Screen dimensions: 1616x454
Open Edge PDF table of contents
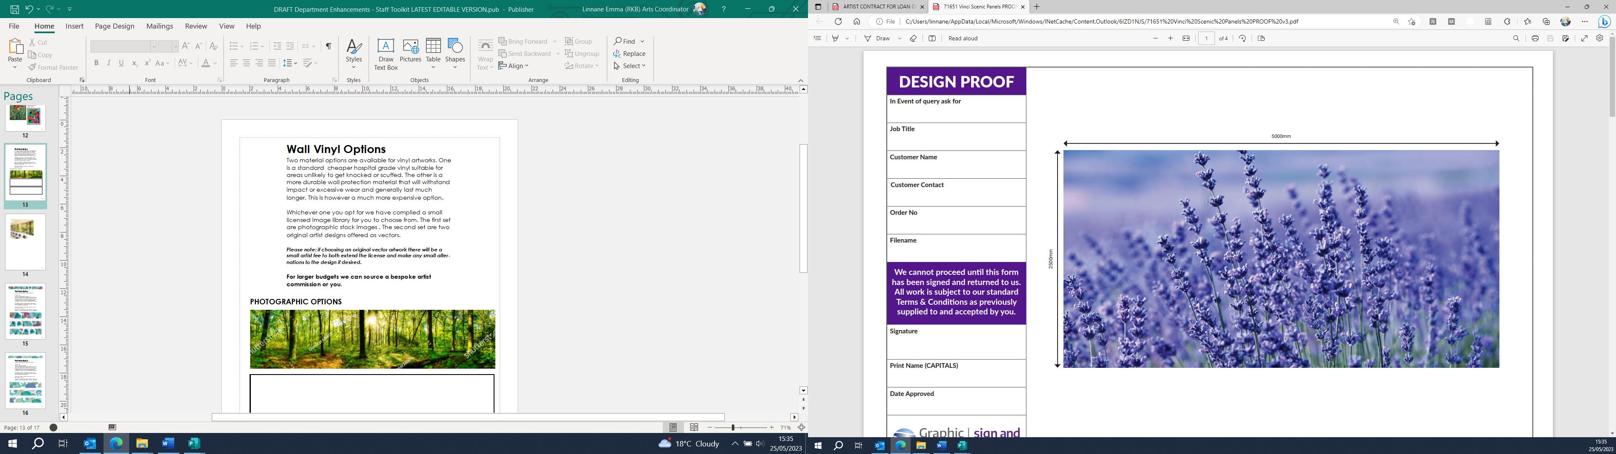pos(817,38)
